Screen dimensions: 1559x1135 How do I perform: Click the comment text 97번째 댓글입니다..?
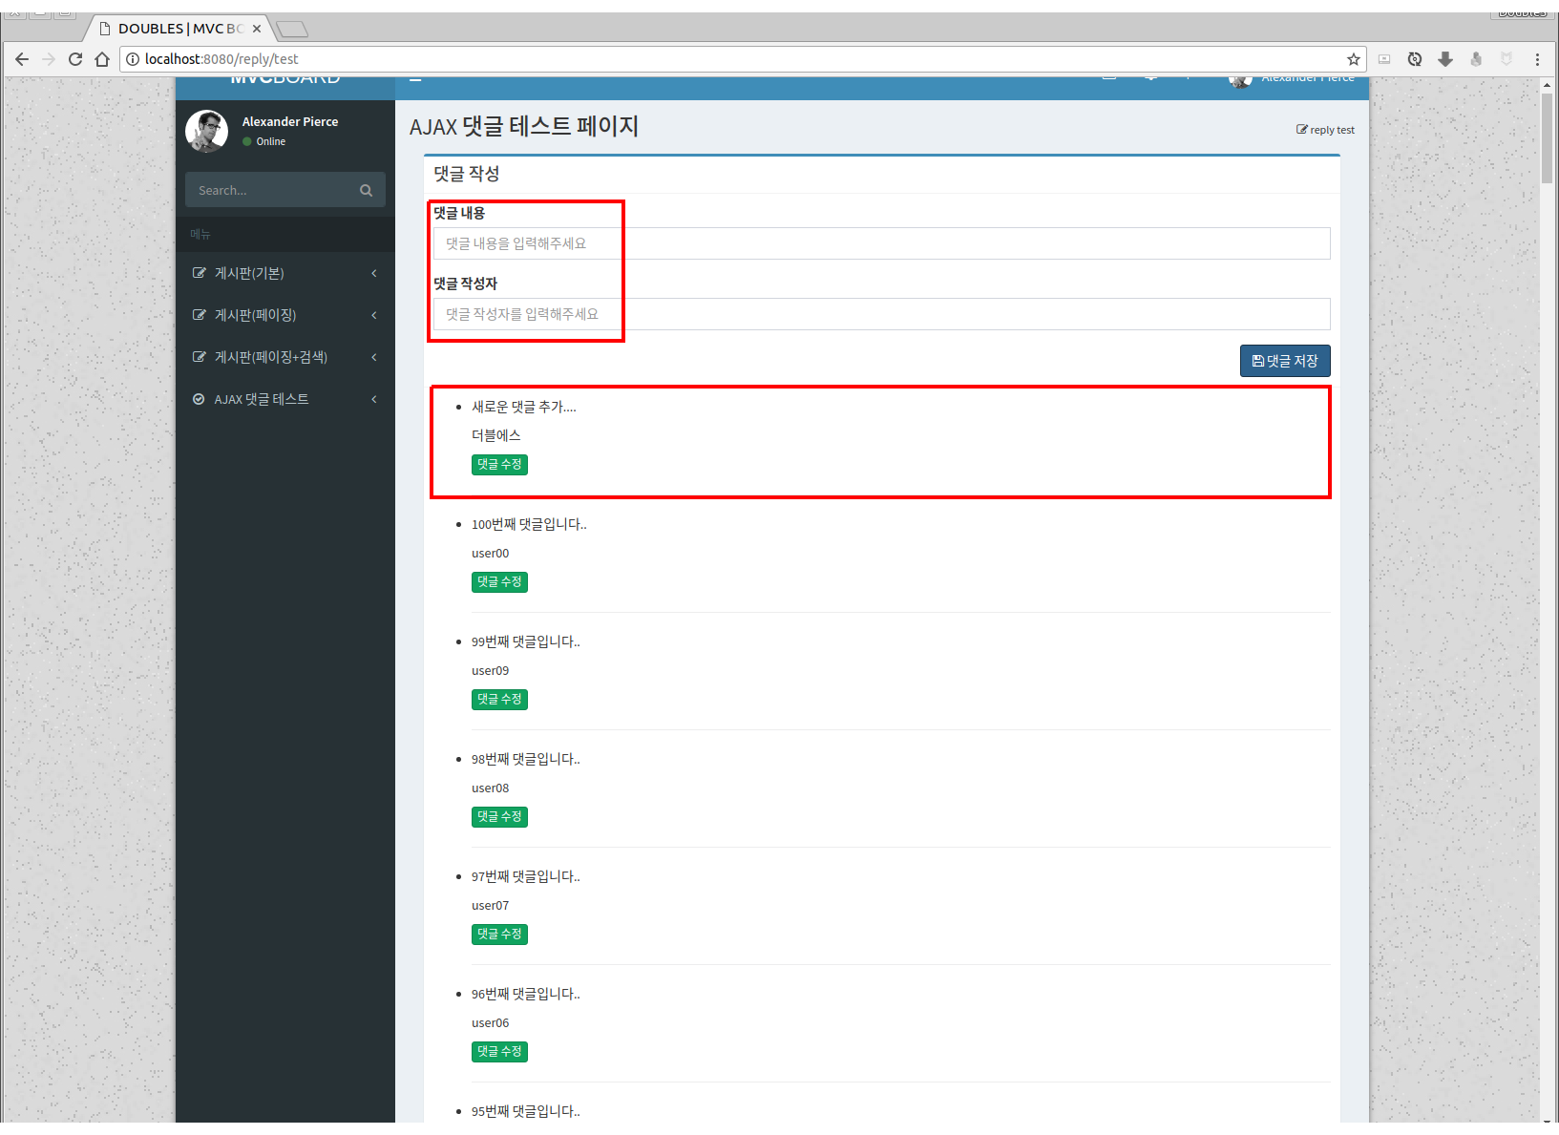pos(526,876)
